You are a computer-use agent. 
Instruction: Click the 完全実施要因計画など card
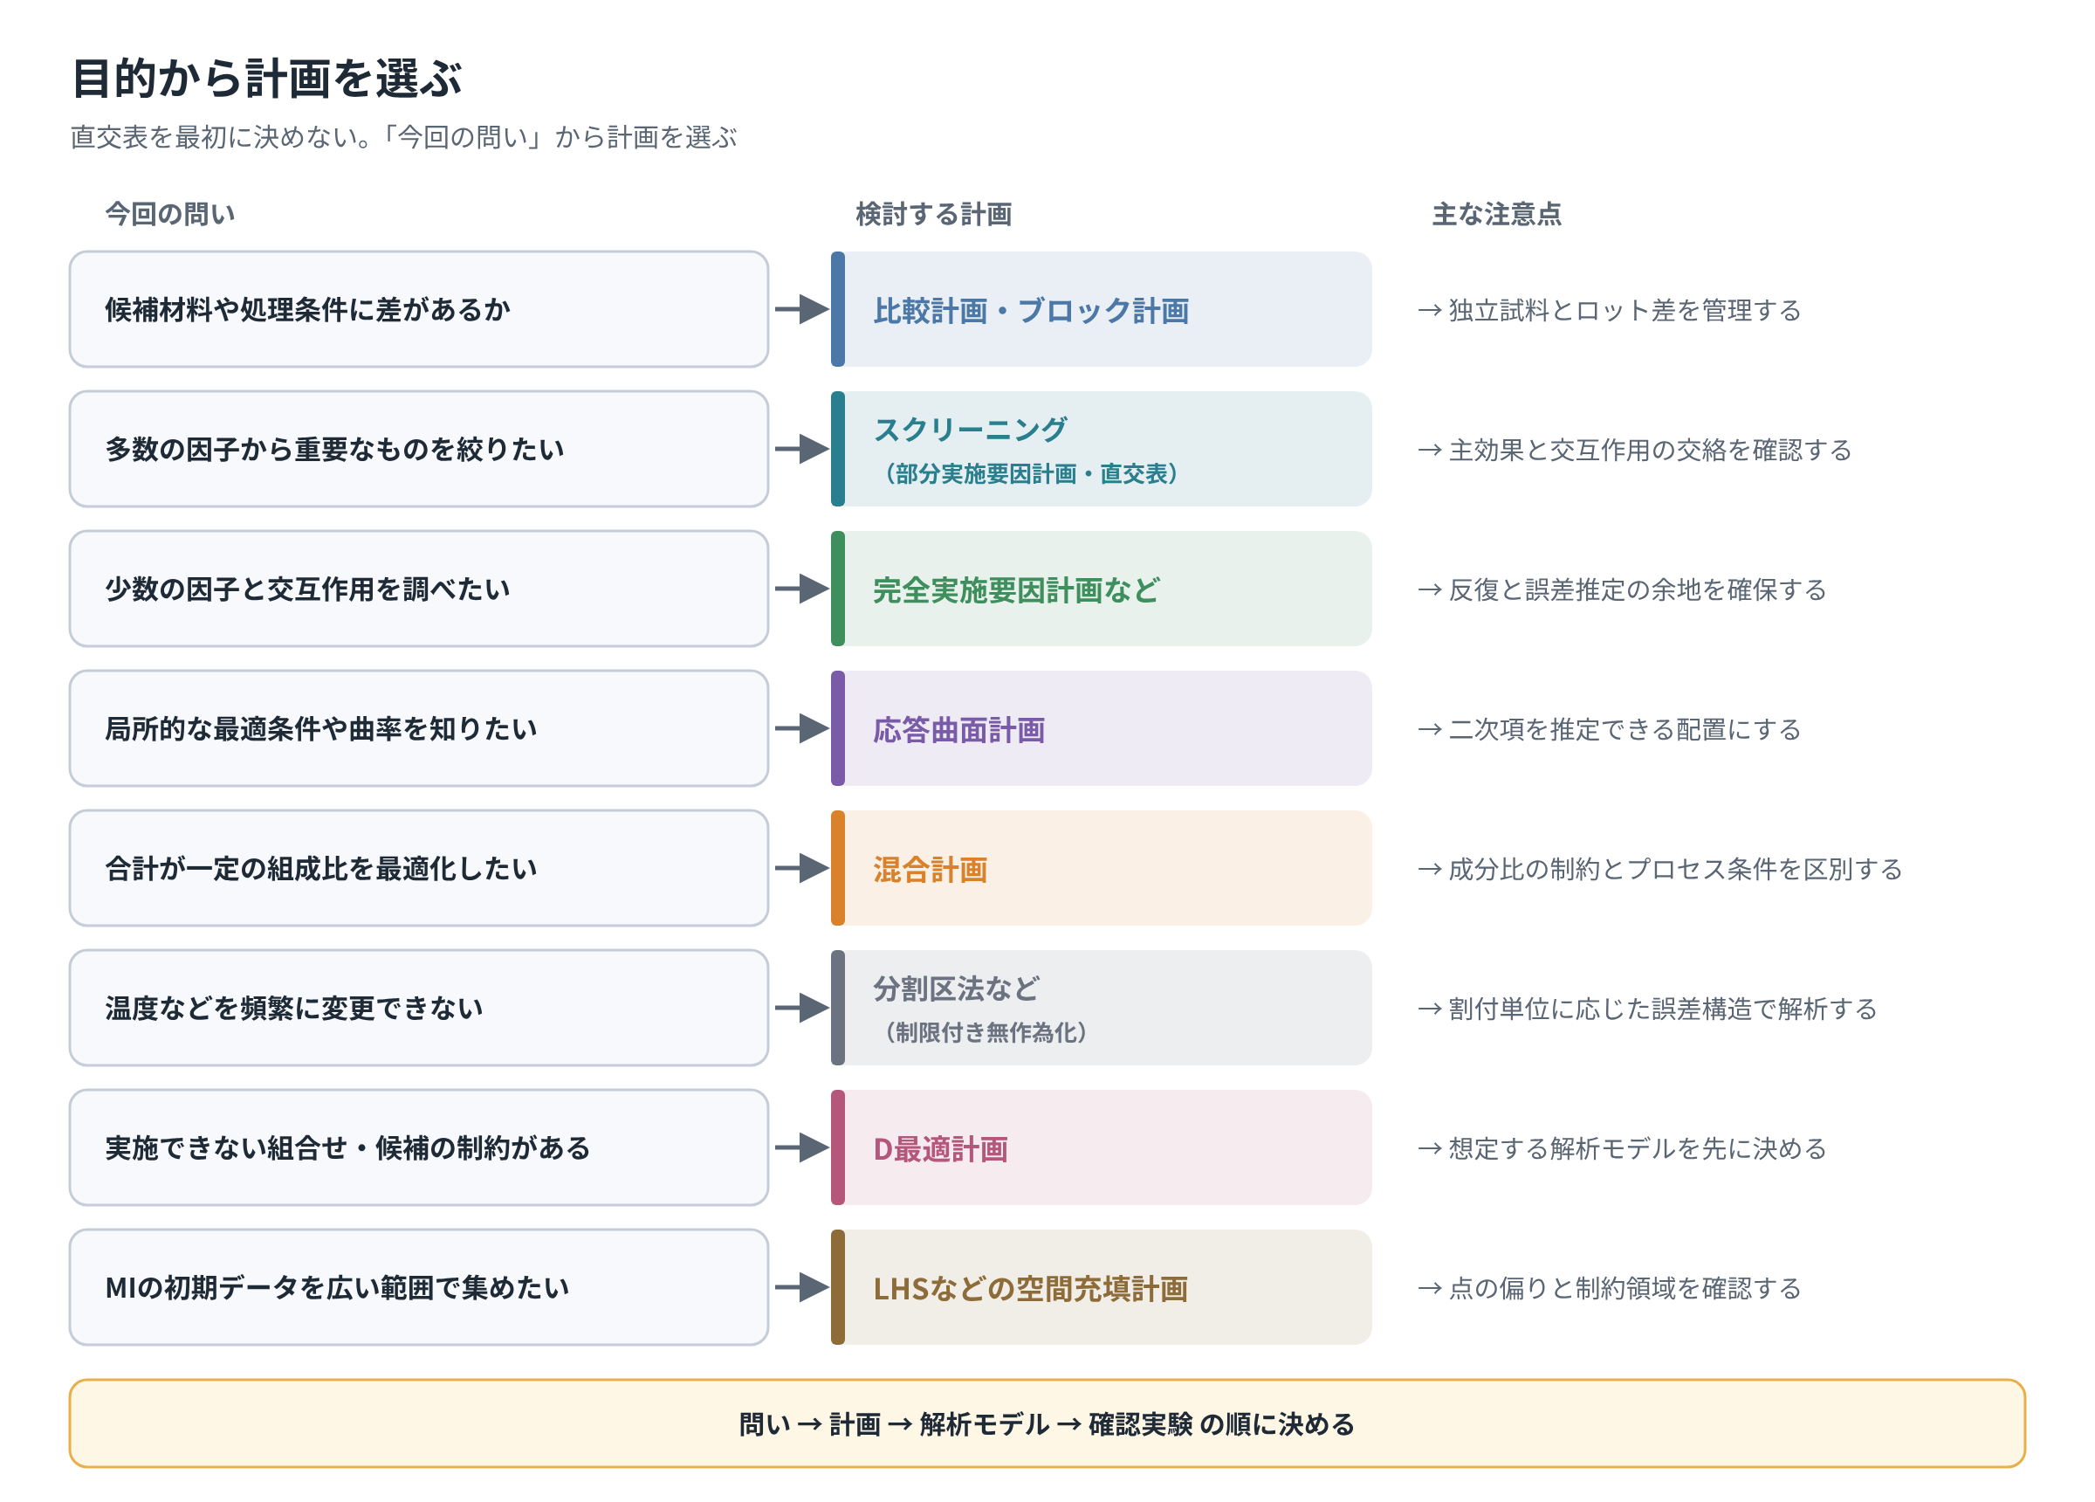click(x=1101, y=589)
